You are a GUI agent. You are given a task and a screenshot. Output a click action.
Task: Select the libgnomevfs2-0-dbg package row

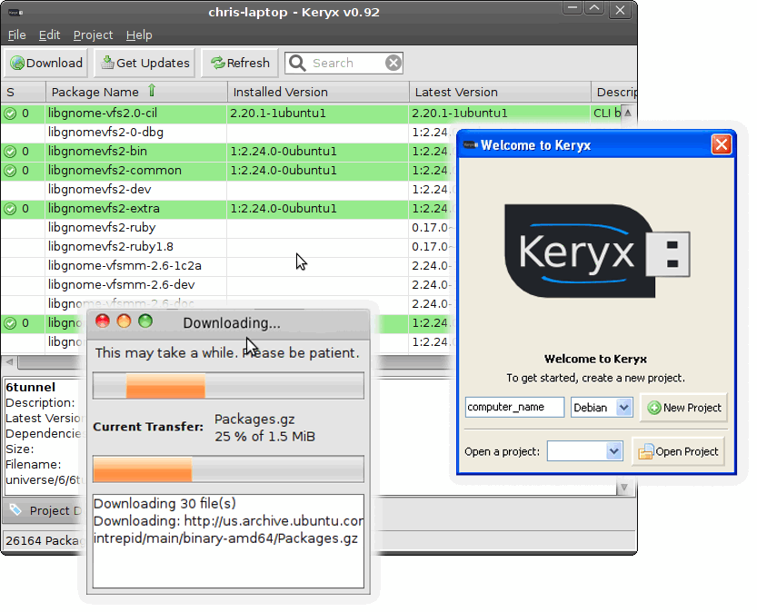click(227, 133)
